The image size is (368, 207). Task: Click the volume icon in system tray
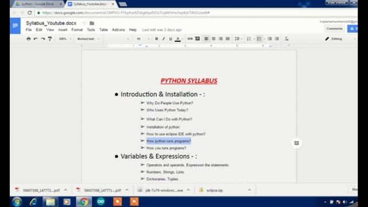pos(344,202)
